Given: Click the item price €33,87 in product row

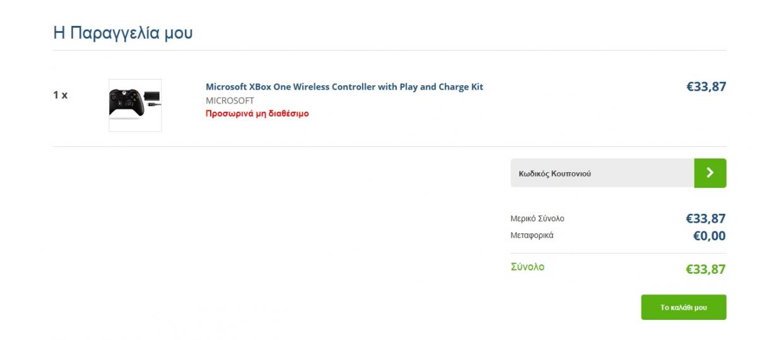Looking at the screenshot, I should (706, 87).
